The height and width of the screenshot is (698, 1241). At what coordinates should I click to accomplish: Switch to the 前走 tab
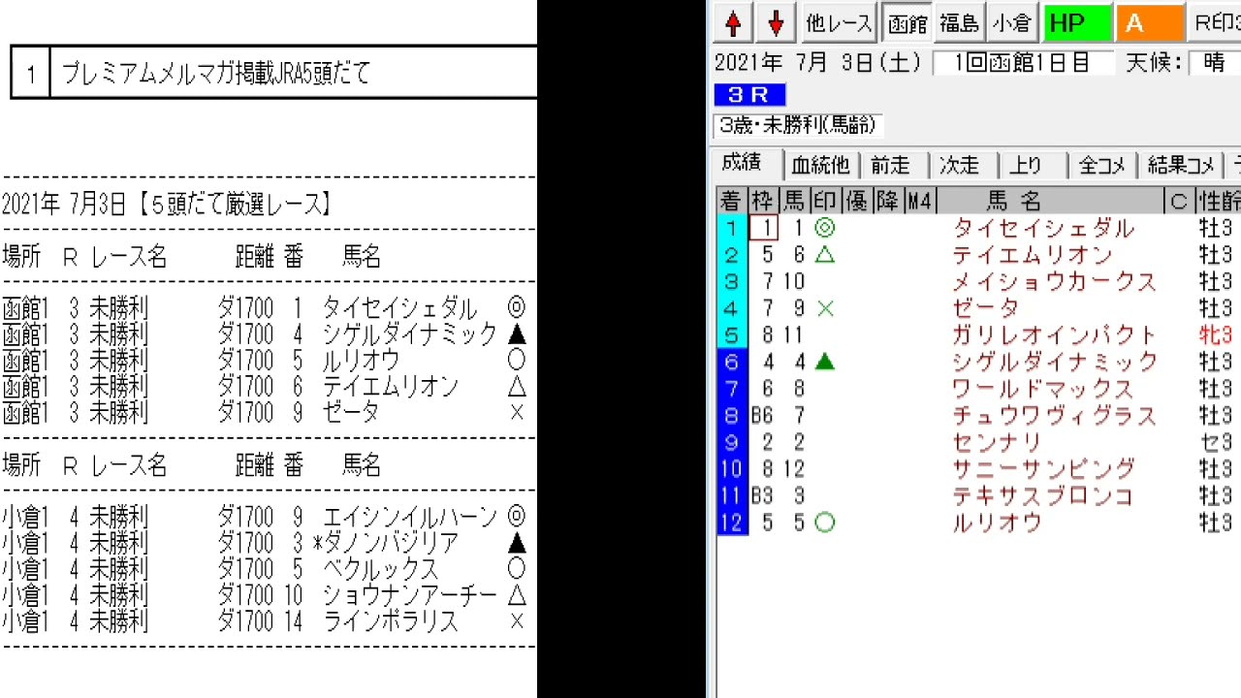[890, 166]
